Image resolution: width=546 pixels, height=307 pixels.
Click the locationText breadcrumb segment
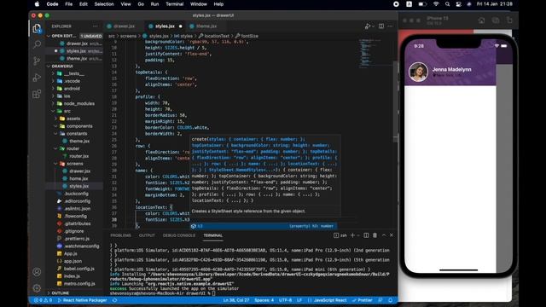217,36
